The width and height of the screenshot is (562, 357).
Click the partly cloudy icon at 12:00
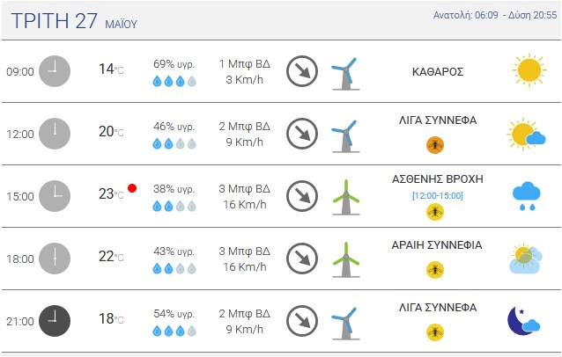(526, 134)
